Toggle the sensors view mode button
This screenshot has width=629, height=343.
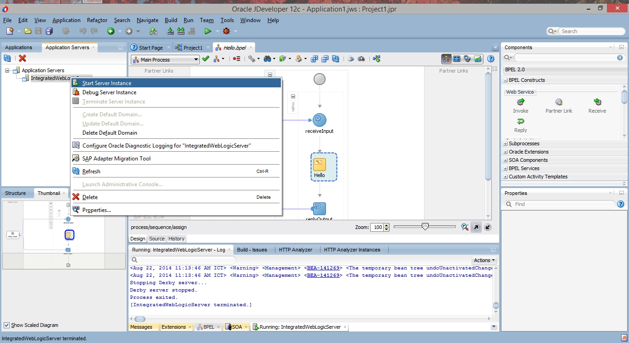pyautogui.click(x=467, y=59)
